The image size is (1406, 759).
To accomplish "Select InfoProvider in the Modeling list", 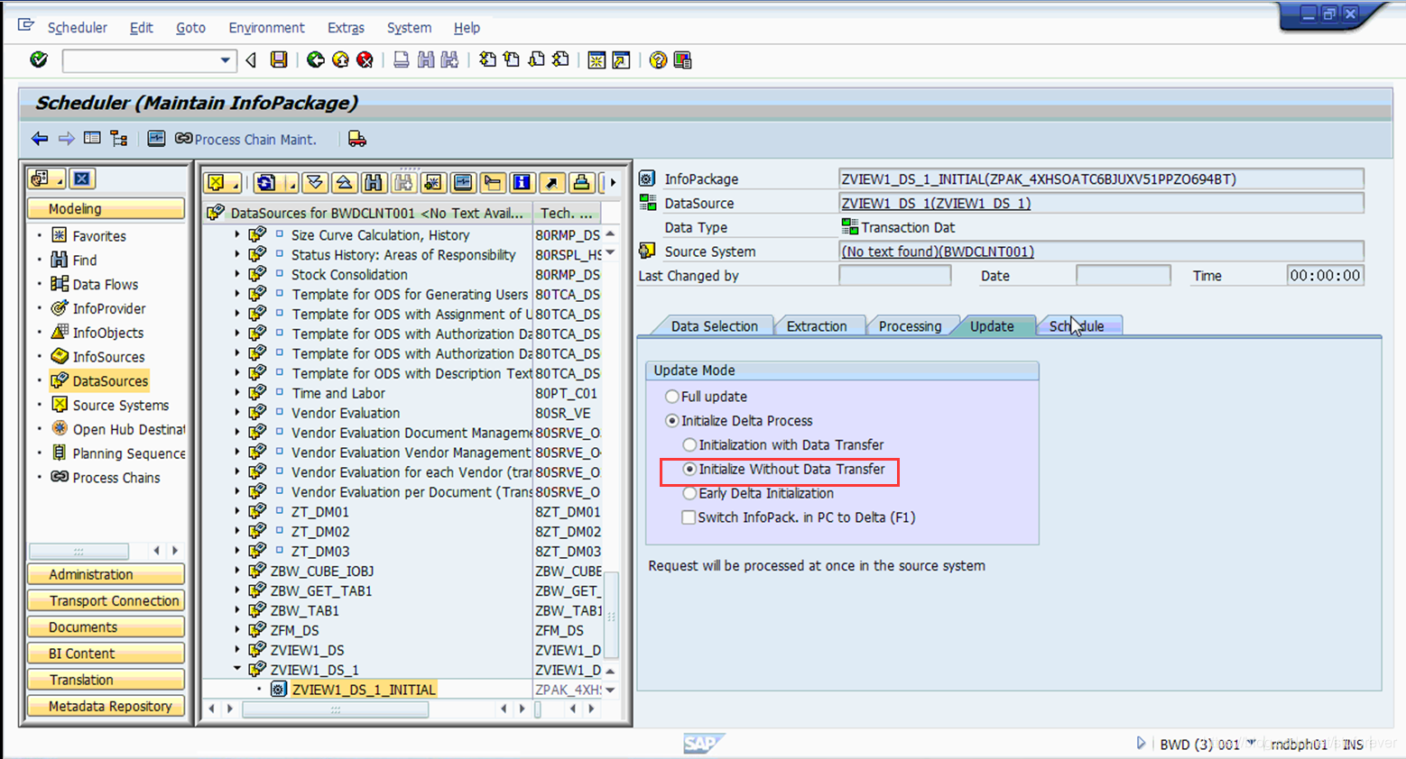I will (108, 308).
